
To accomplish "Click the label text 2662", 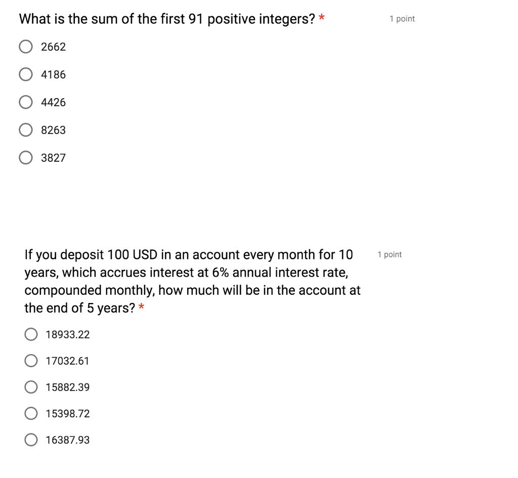I will 53,47.
